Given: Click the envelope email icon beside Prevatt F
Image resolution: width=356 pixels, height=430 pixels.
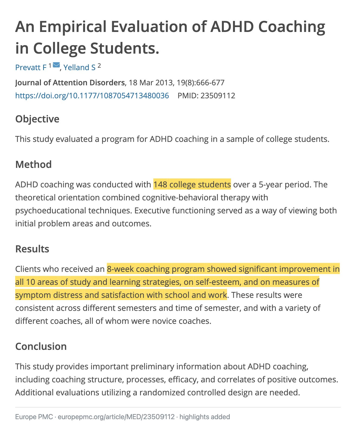Looking at the screenshot, I should click(56, 65).
